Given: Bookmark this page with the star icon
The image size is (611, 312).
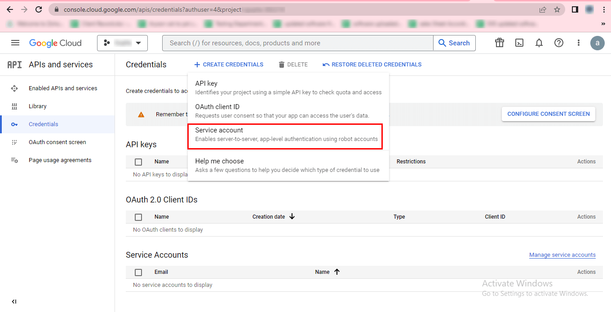Looking at the screenshot, I should (x=557, y=9).
